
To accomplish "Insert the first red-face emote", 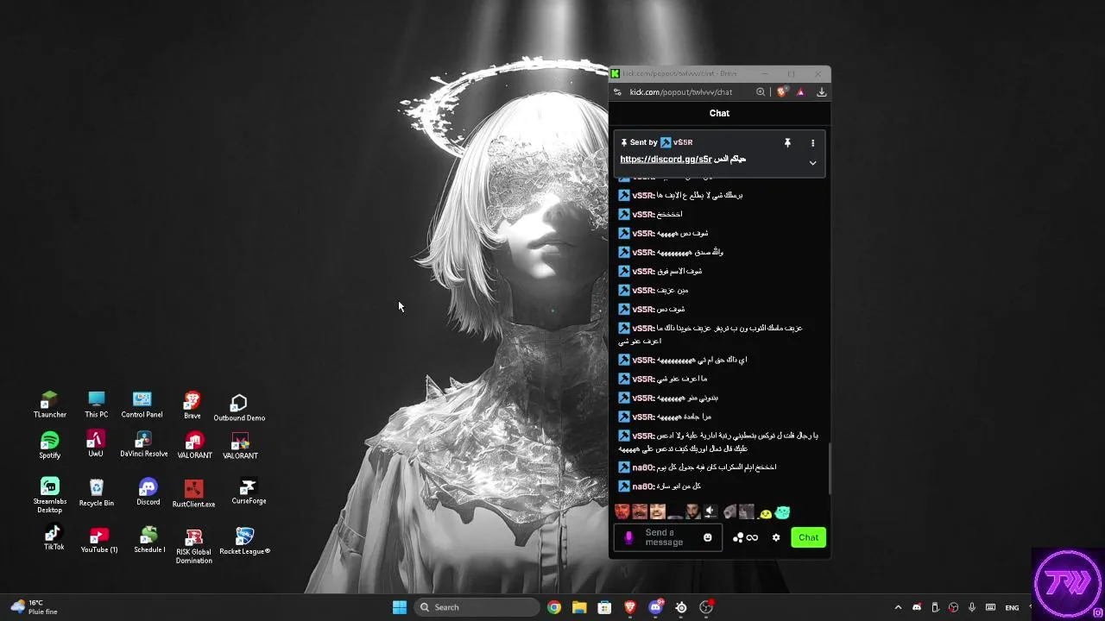I will (622, 512).
